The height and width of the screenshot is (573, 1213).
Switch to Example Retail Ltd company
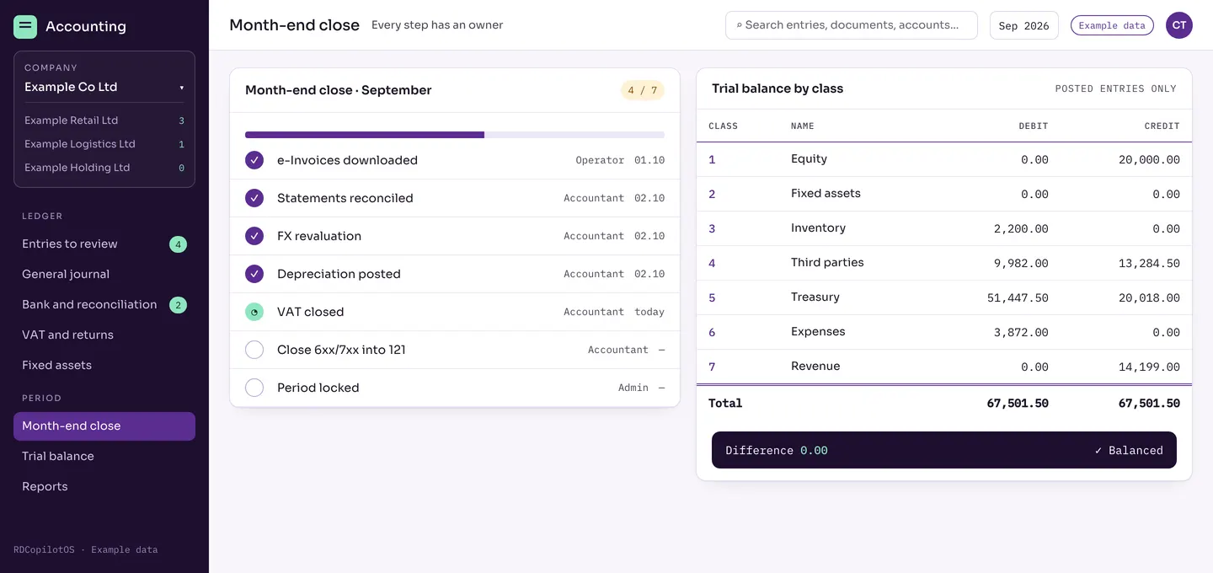tap(104, 120)
